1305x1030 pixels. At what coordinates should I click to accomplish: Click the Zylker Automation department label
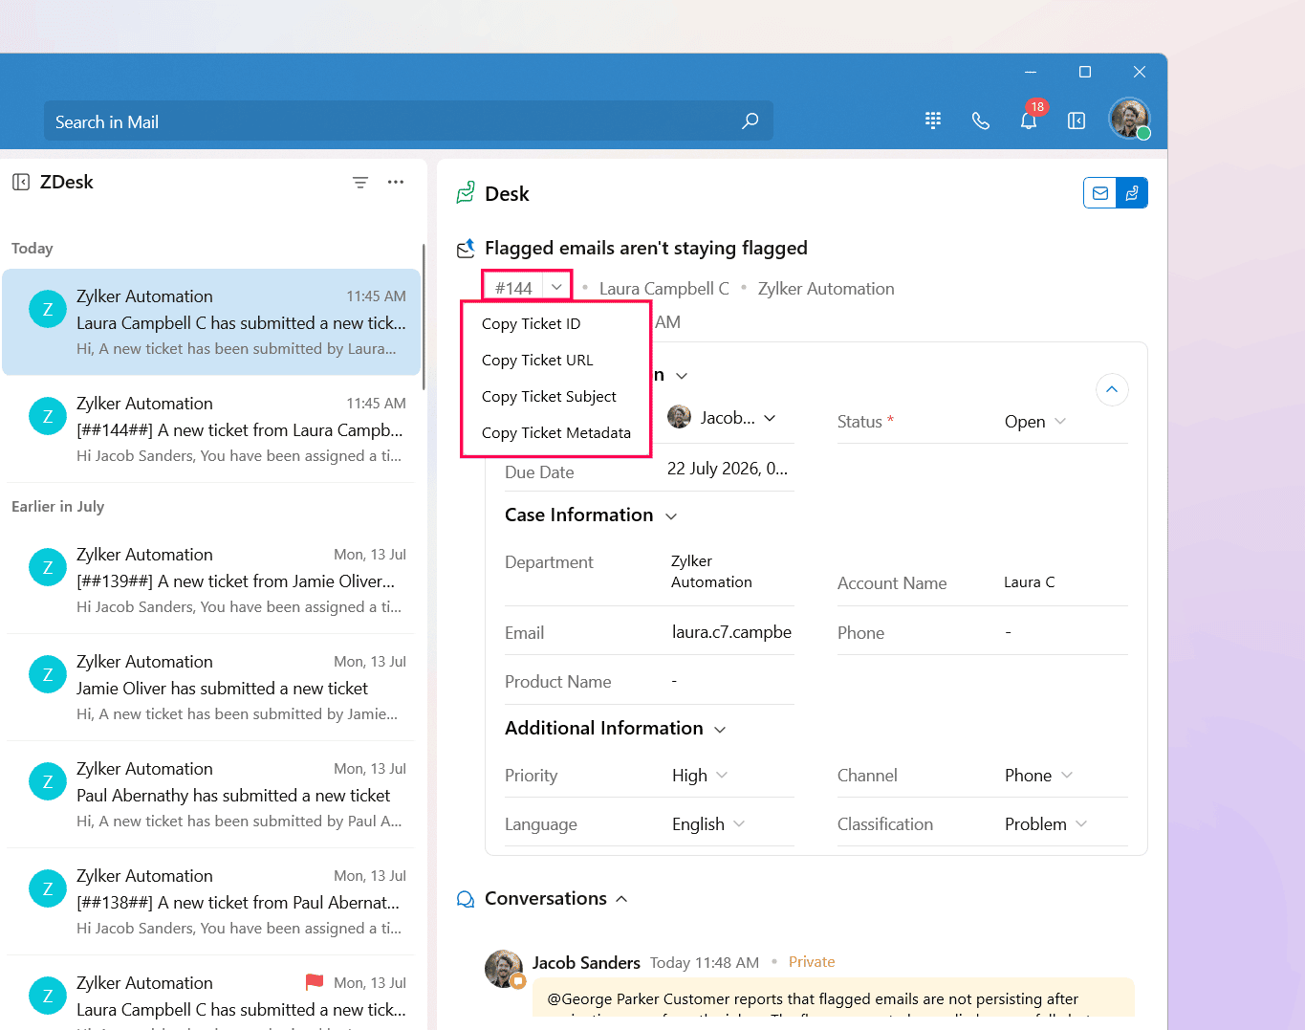click(x=826, y=288)
